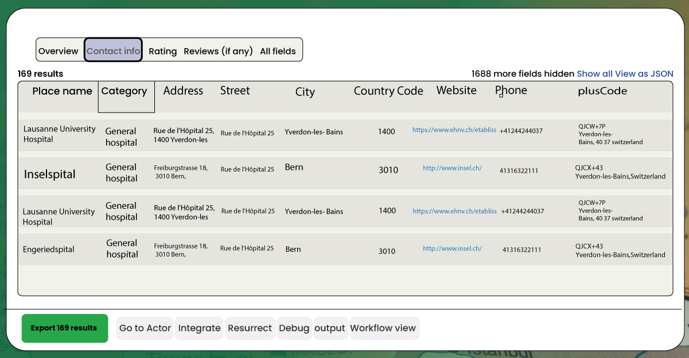Click the plusCode column header

point(602,91)
